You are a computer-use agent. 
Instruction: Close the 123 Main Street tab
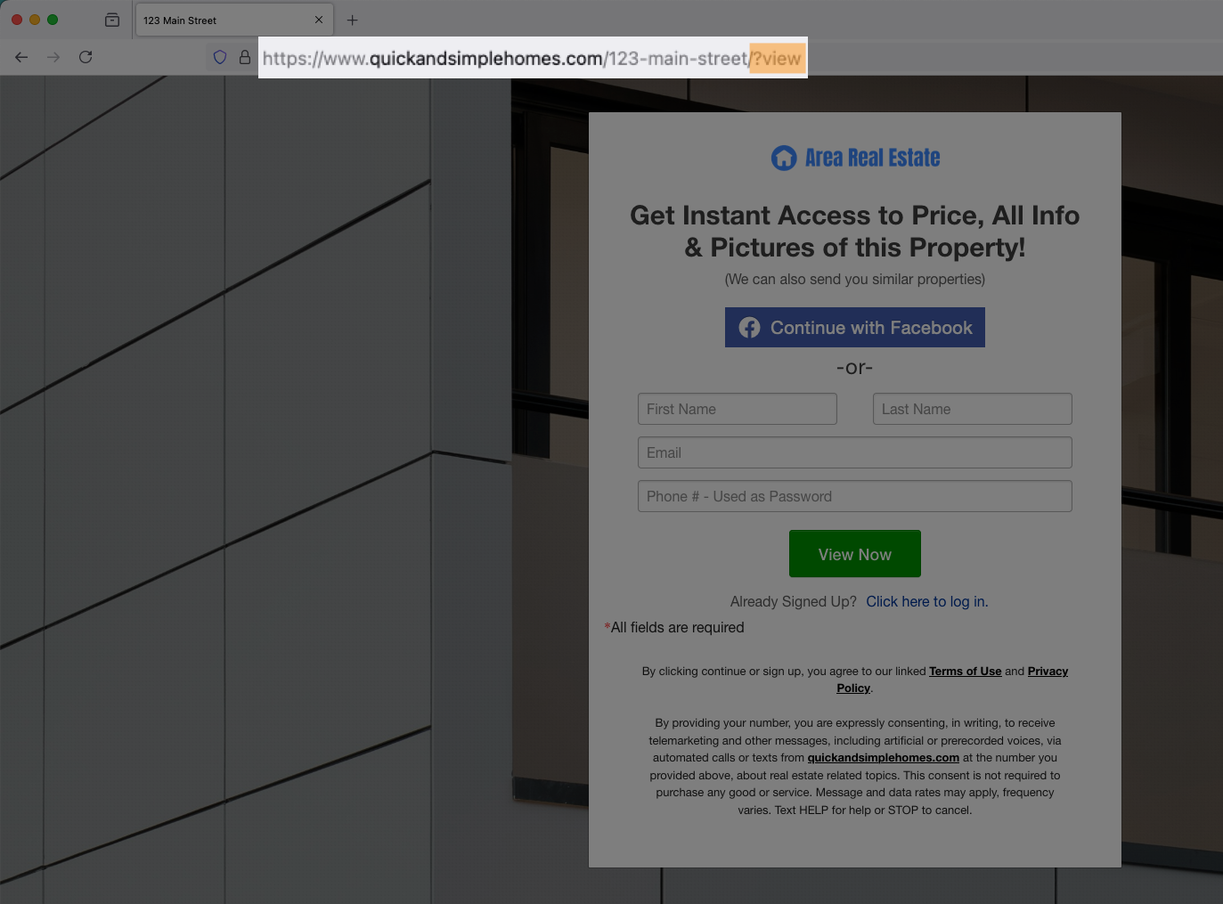[x=319, y=20]
